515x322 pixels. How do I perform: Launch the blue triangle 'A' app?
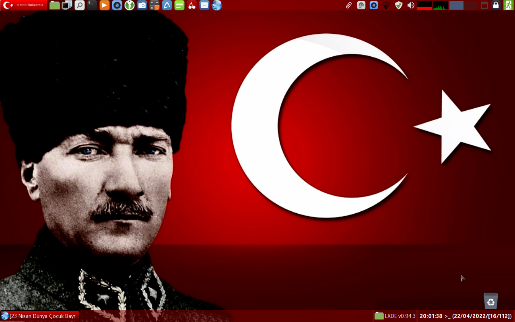[167, 5]
